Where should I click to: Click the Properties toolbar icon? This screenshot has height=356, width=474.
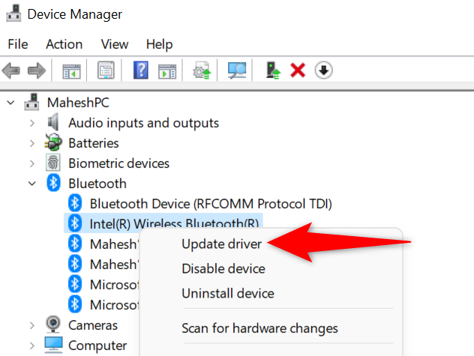[x=106, y=70]
